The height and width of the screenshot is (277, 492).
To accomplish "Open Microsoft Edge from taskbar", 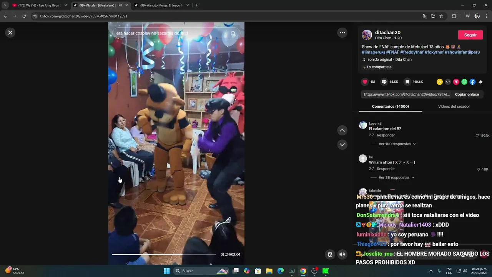I will (x=281, y=271).
